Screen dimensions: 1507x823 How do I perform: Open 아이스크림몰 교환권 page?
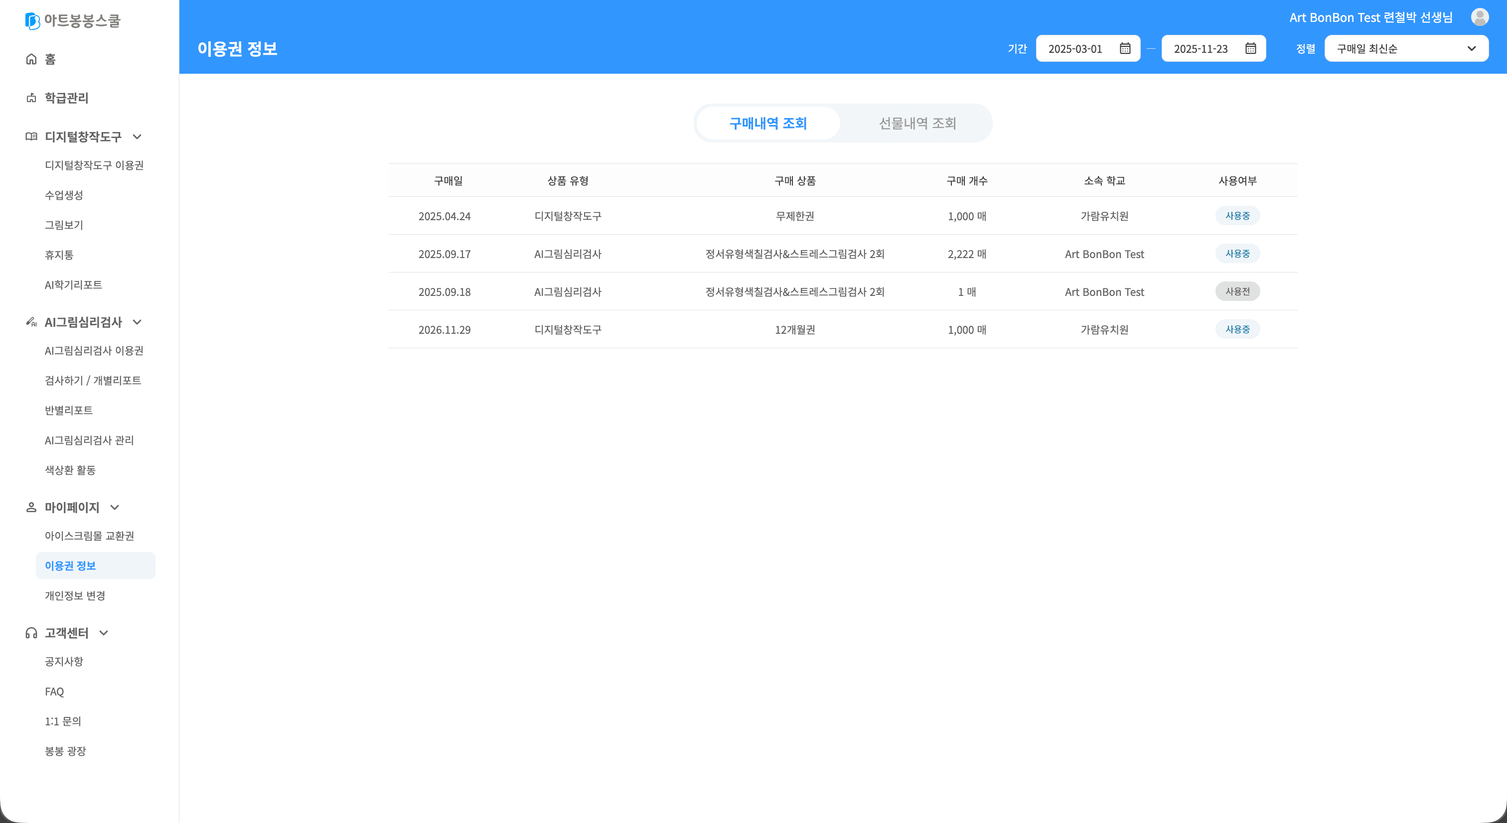[90, 536]
